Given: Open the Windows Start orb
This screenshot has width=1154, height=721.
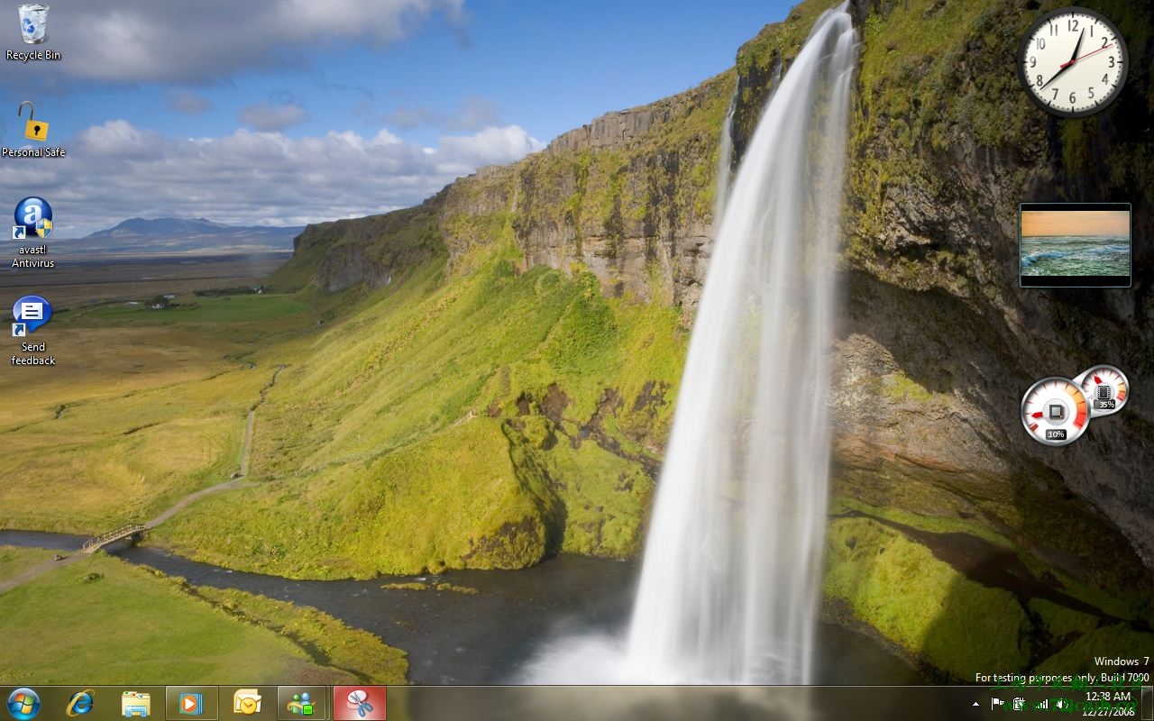Looking at the screenshot, I should pyautogui.click(x=23, y=703).
